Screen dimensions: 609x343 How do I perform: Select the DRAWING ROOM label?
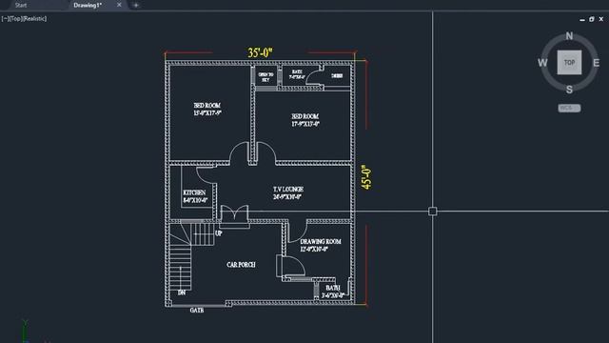pyautogui.click(x=321, y=241)
